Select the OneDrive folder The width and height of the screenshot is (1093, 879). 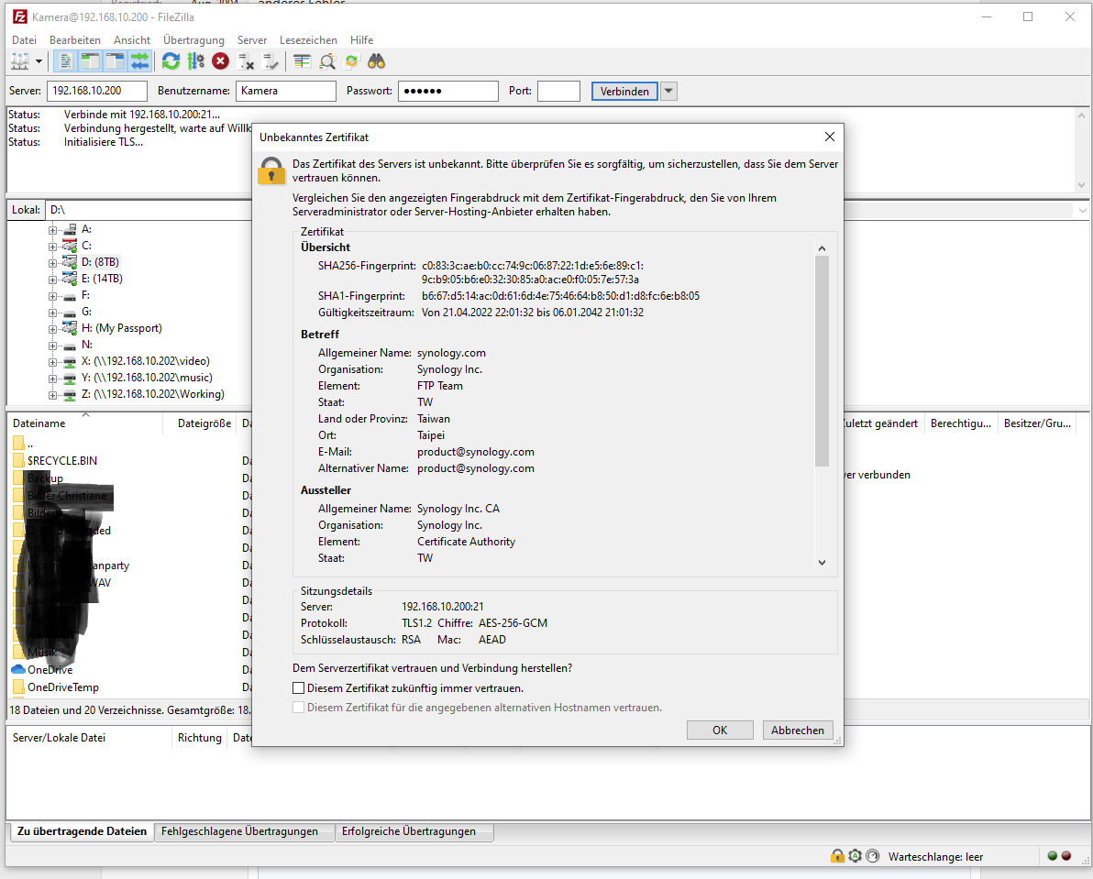[x=50, y=670]
